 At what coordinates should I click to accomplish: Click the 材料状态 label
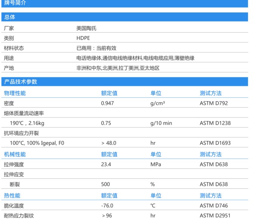[x=14, y=48]
